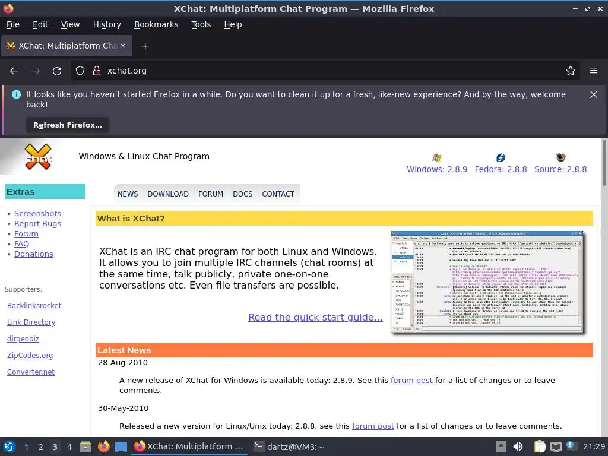Screen dimensions: 608x456
Task: Click the XChat logo on the page
Action: [37, 157]
